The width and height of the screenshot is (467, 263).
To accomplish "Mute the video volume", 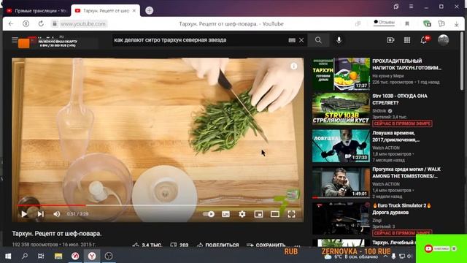I will click(57, 214).
